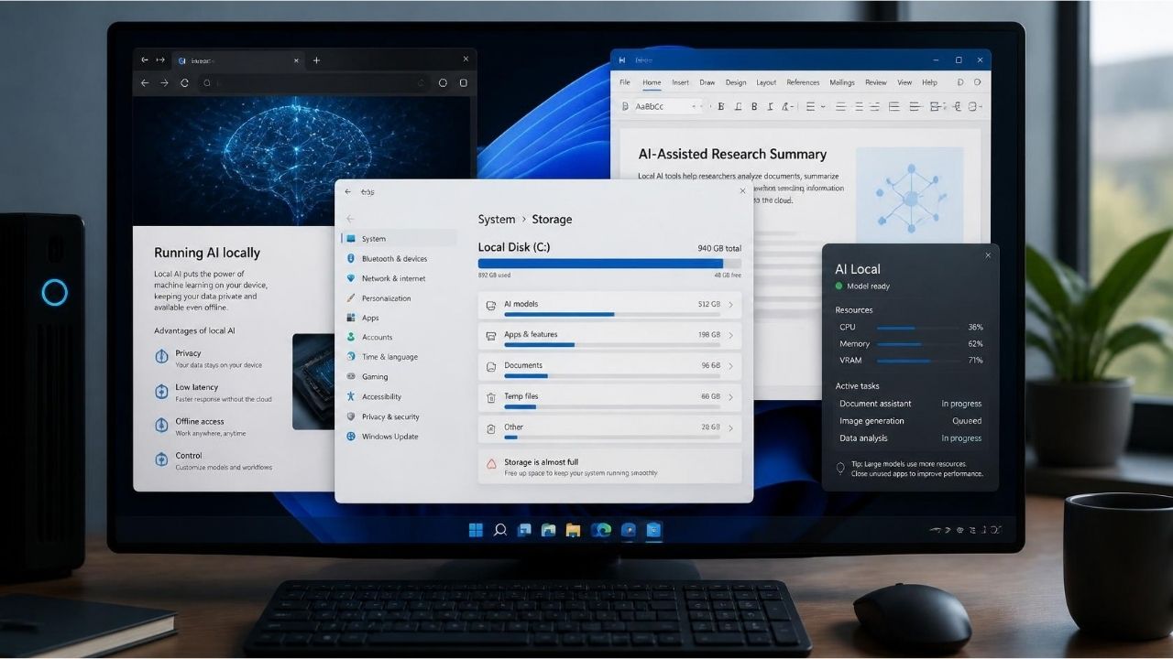This screenshot has height=659, width=1173.
Task: Expand the Temp files row chevron
Action: pyautogui.click(x=730, y=397)
